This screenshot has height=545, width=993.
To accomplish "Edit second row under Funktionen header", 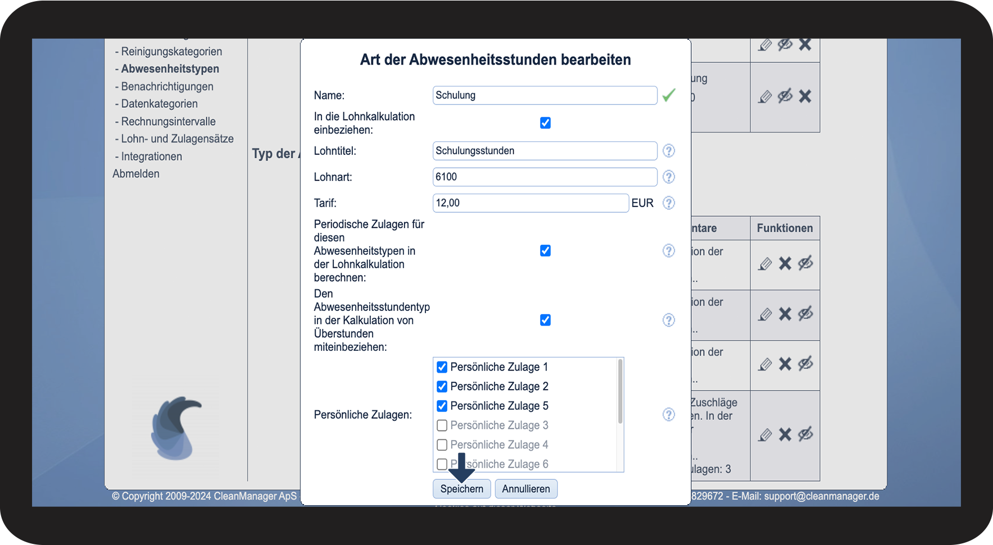I will tap(765, 314).
